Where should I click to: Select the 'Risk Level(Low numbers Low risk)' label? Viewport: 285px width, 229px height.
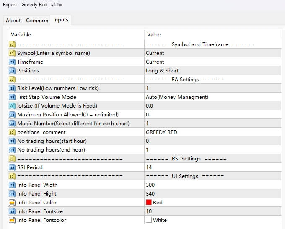pos(58,88)
